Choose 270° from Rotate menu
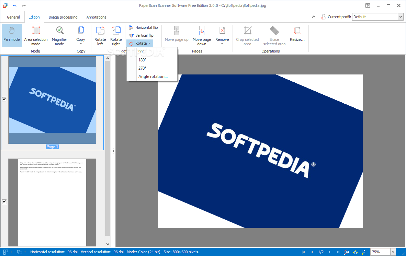Image resolution: width=406 pixels, height=256 pixels. (152, 68)
